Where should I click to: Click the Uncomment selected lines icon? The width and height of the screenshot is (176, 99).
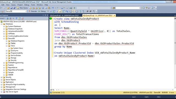tap(83, 11)
